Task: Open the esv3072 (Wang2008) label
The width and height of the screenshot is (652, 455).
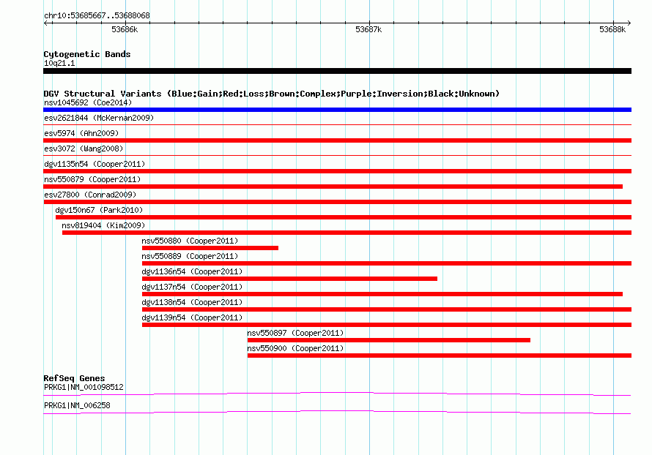Action: [84, 148]
